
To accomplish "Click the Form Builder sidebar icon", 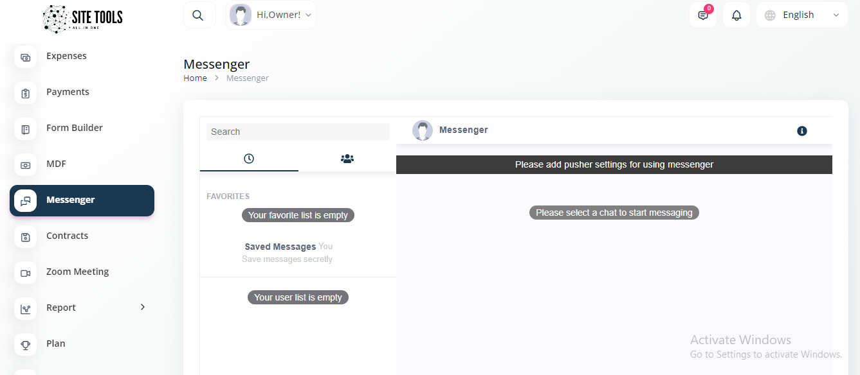I will 26,129.
